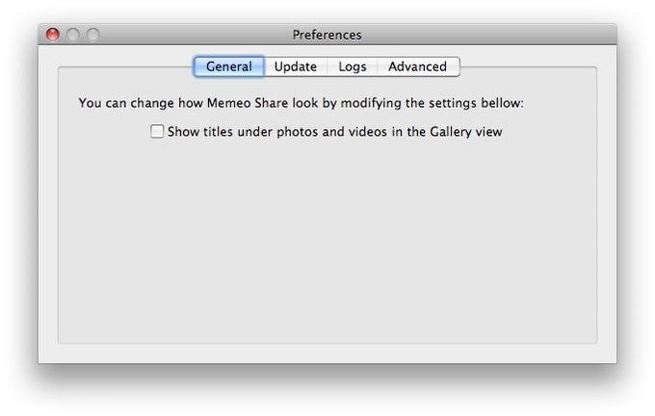The image size is (655, 416).
Task: Click the title bar left of the 'Preferences' title
Action: (193, 35)
